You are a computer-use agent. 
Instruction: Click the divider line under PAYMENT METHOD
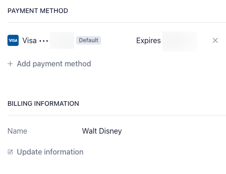click(x=116, y=22)
